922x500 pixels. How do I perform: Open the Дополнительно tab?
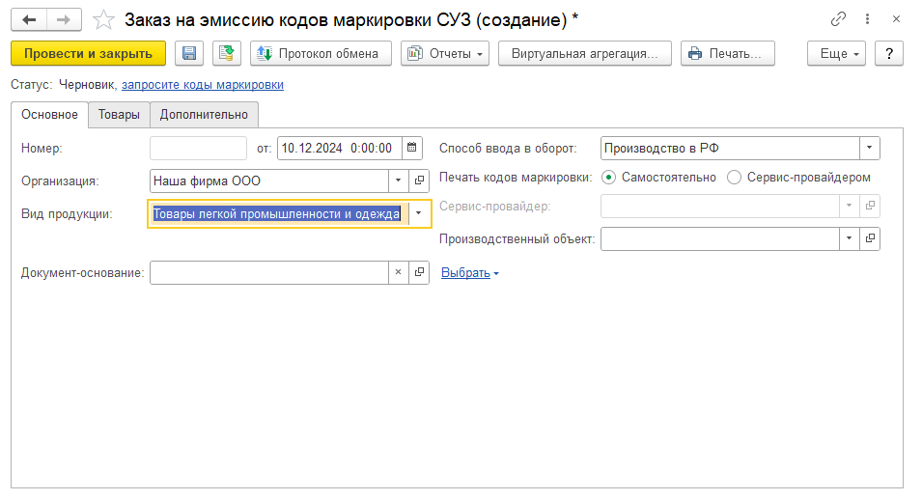pos(204,115)
